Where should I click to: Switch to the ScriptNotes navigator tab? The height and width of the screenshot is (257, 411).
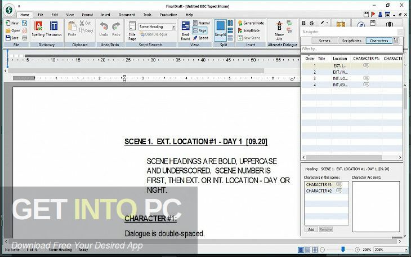coord(351,41)
